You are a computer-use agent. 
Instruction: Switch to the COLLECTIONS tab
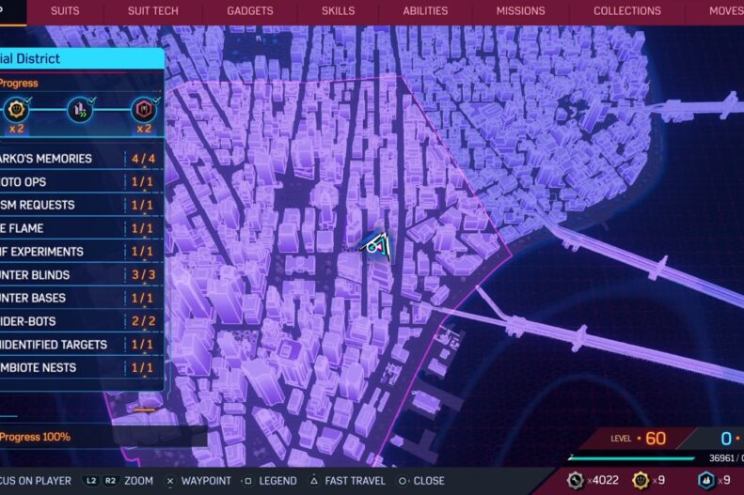pyautogui.click(x=626, y=11)
